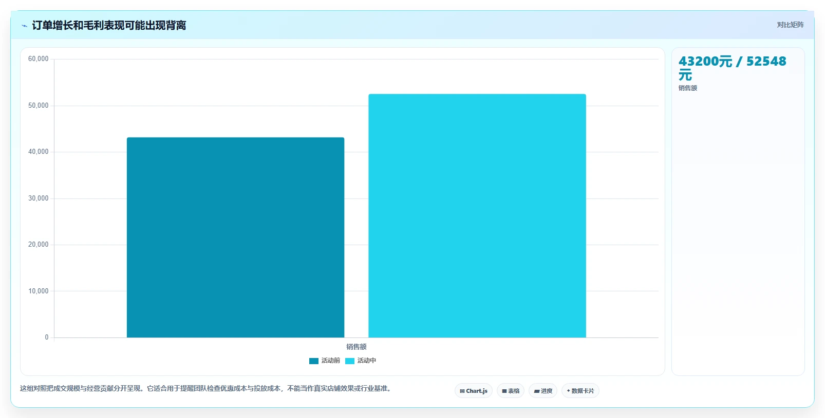Click the title 订单增长和毛利表现可能出现背离
Image resolution: width=825 pixels, height=418 pixels.
click(109, 25)
